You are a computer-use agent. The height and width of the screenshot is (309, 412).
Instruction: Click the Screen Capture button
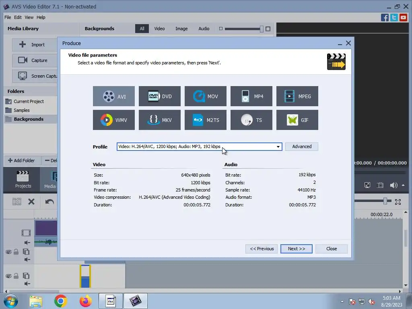(x=35, y=76)
